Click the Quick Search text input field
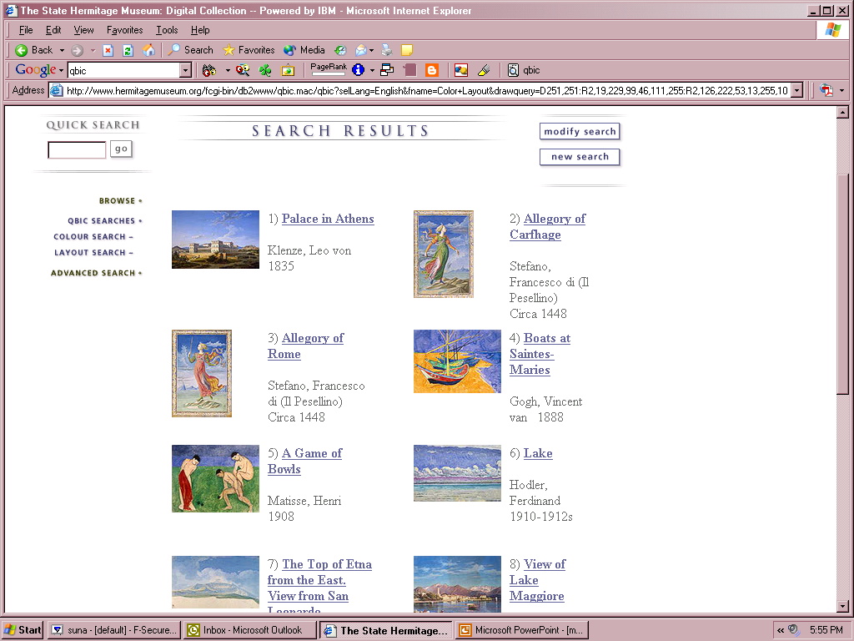 tap(77, 150)
